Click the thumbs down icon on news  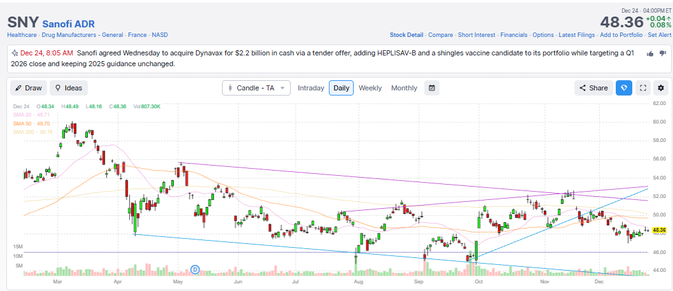(662, 53)
